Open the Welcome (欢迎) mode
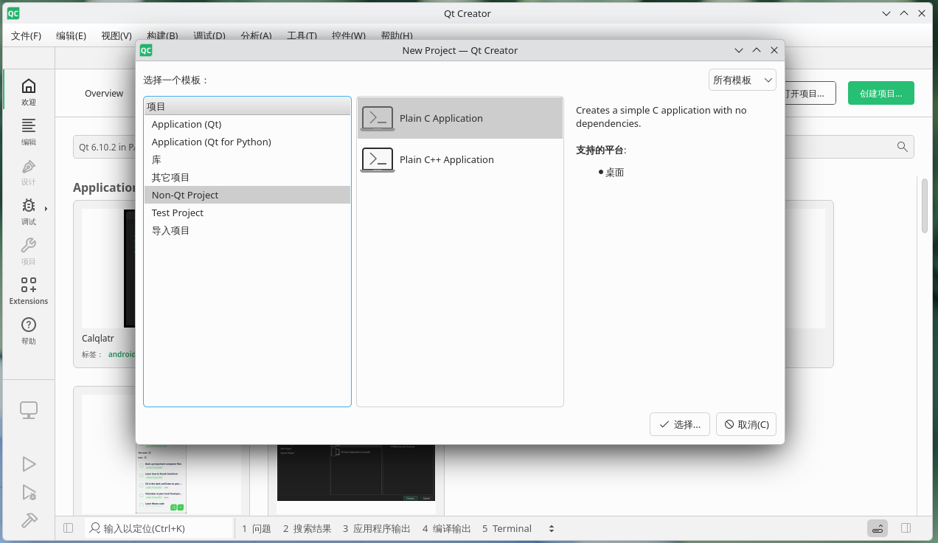938x543 pixels. [28, 91]
